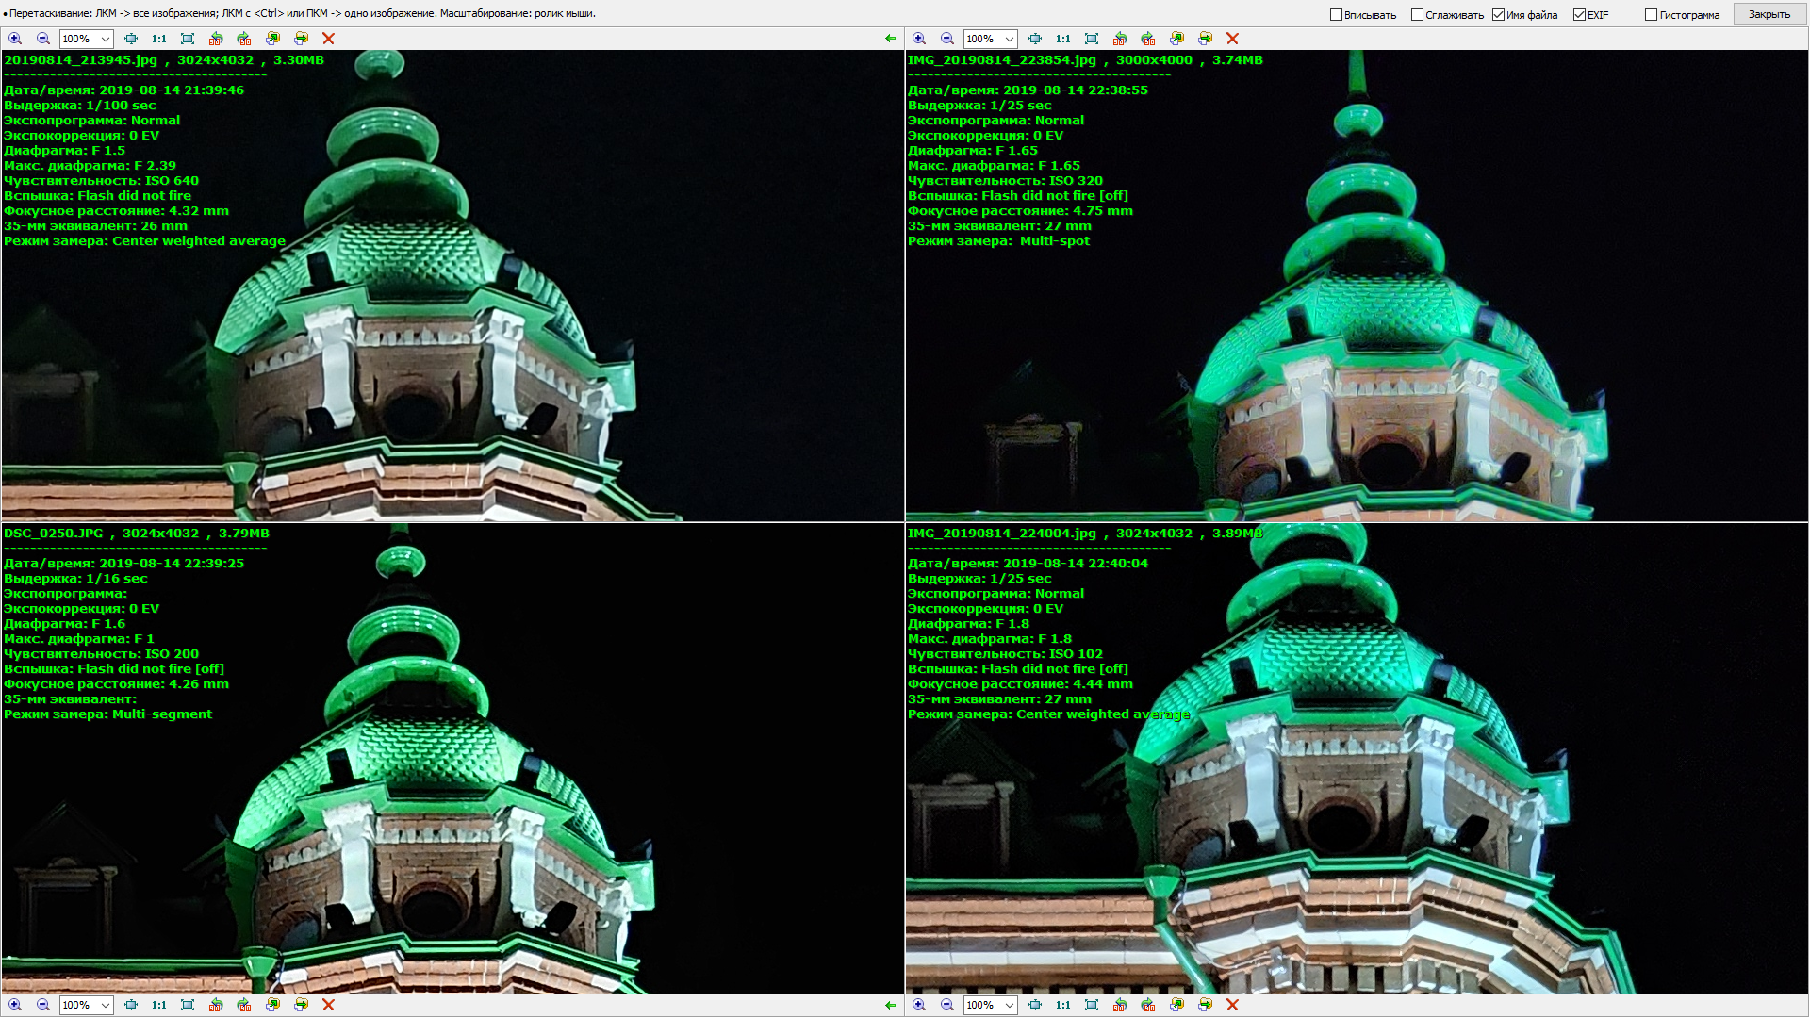Open zoom dropdown for IMG_20190814_223854.jpg
Screen dimensions: 1810x1018
(1010, 39)
